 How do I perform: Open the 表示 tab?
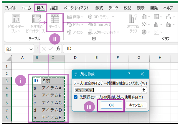point(141,8)
